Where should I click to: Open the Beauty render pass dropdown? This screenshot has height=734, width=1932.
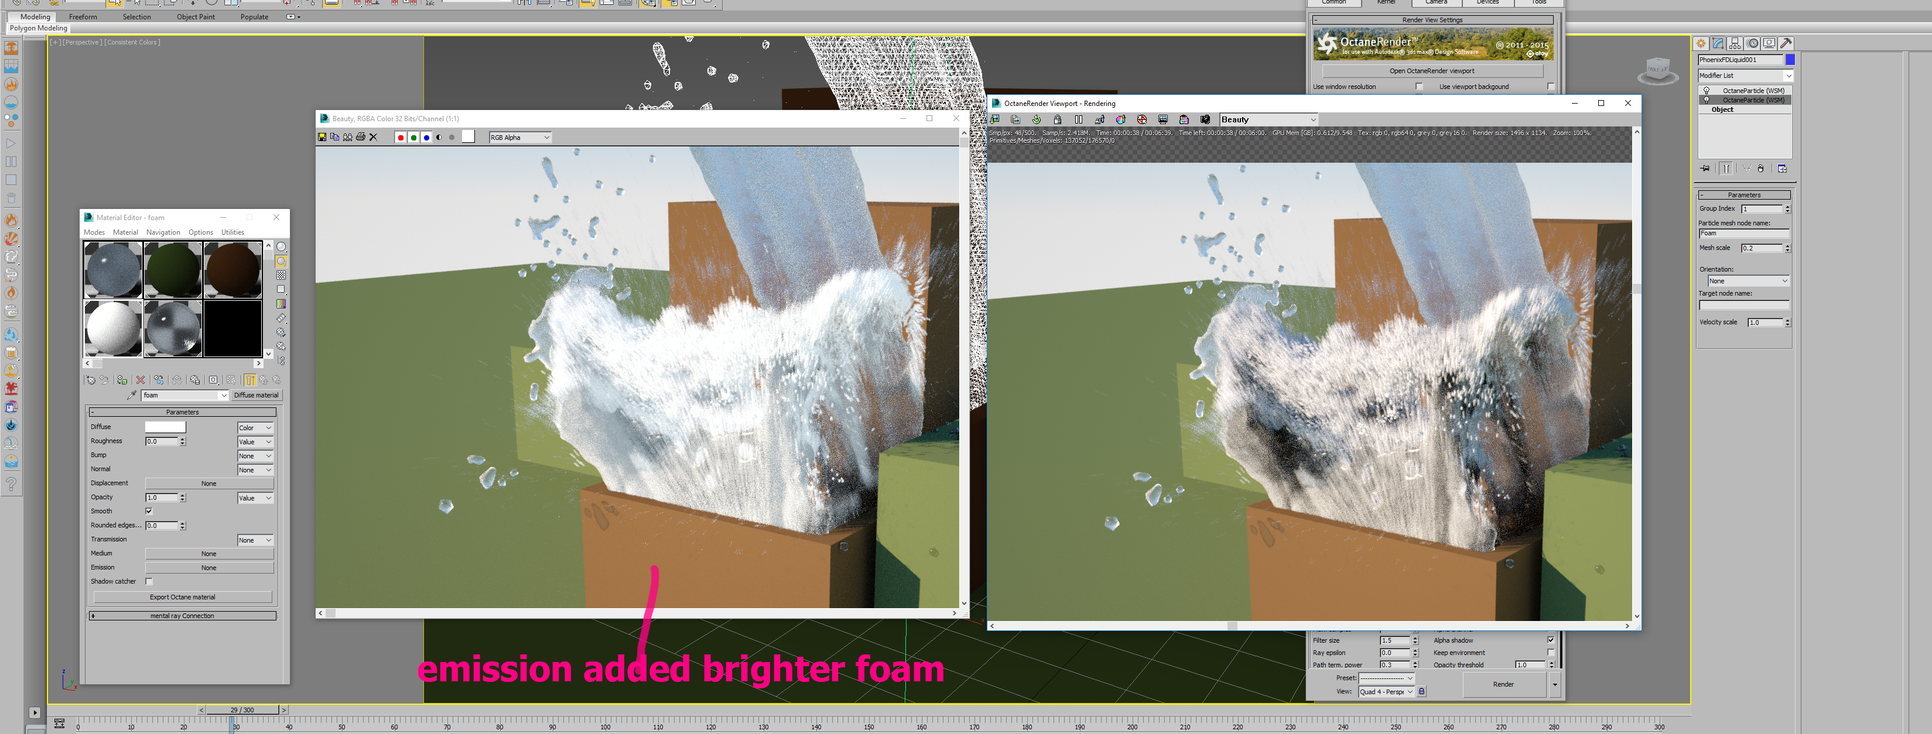(1267, 120)
